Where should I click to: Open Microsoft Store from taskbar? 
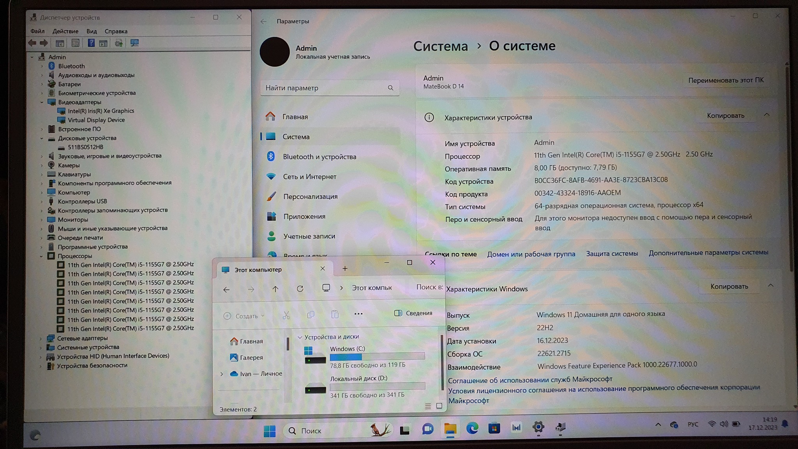494,429
